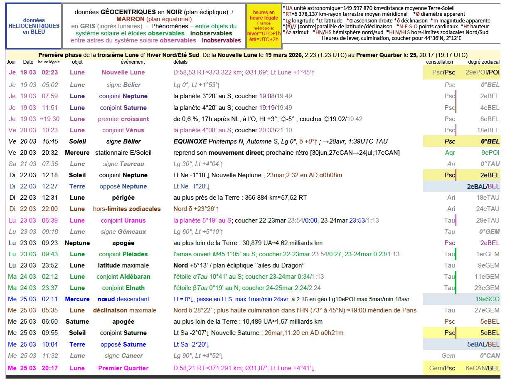Screen dimensions: 505x379
Task: Select the 'nœud descendant' Mercure event
Action: pos(123,299)
